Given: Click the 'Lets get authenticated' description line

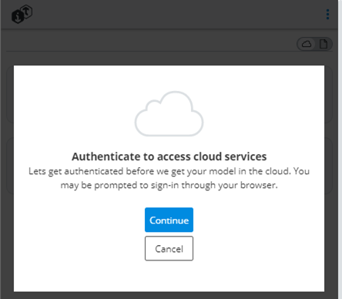Looking at the screenshot, I should (169, 171).
